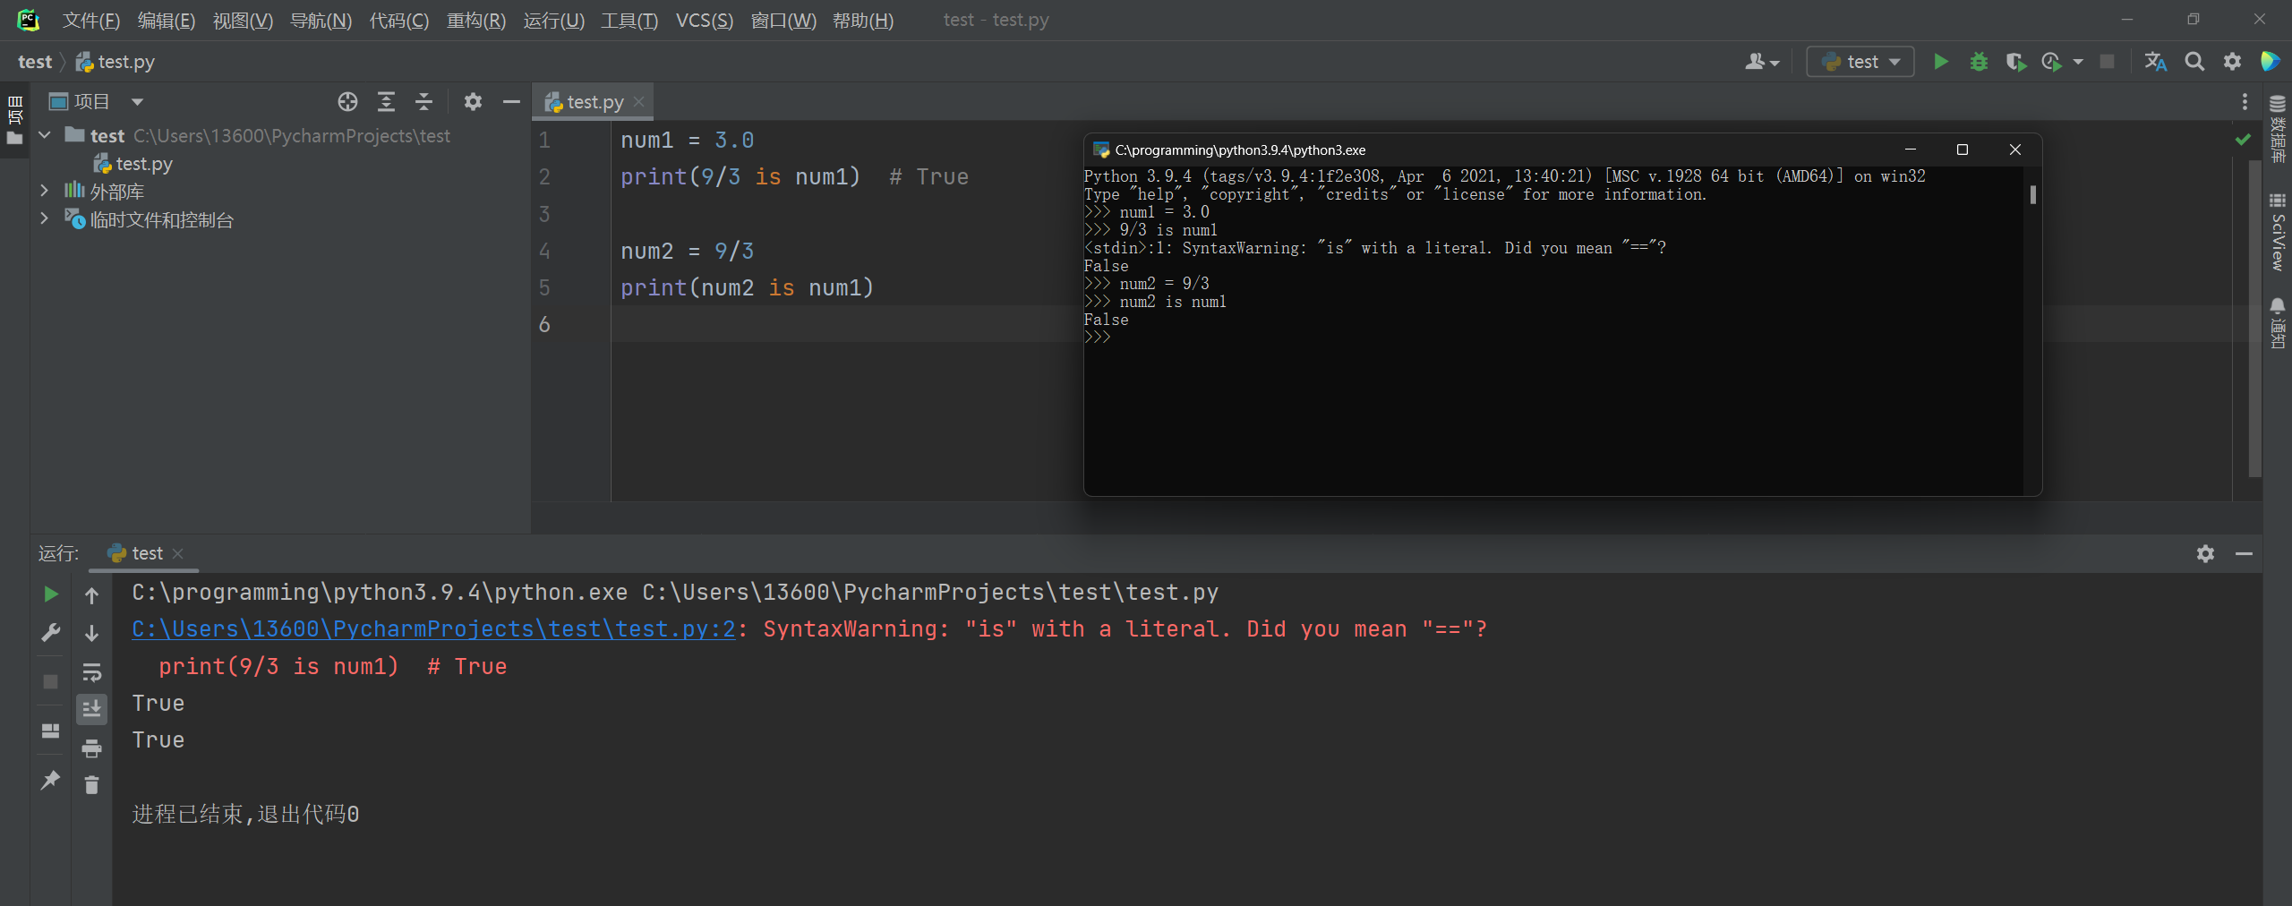Open the test.py:2 warning link
The height and width of the screenshot is (906, 2292).
(x=433, y=629)
